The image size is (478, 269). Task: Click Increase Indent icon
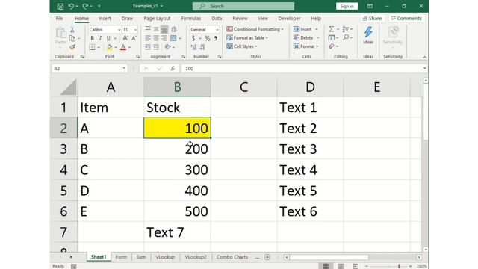(x=156, y=47)
